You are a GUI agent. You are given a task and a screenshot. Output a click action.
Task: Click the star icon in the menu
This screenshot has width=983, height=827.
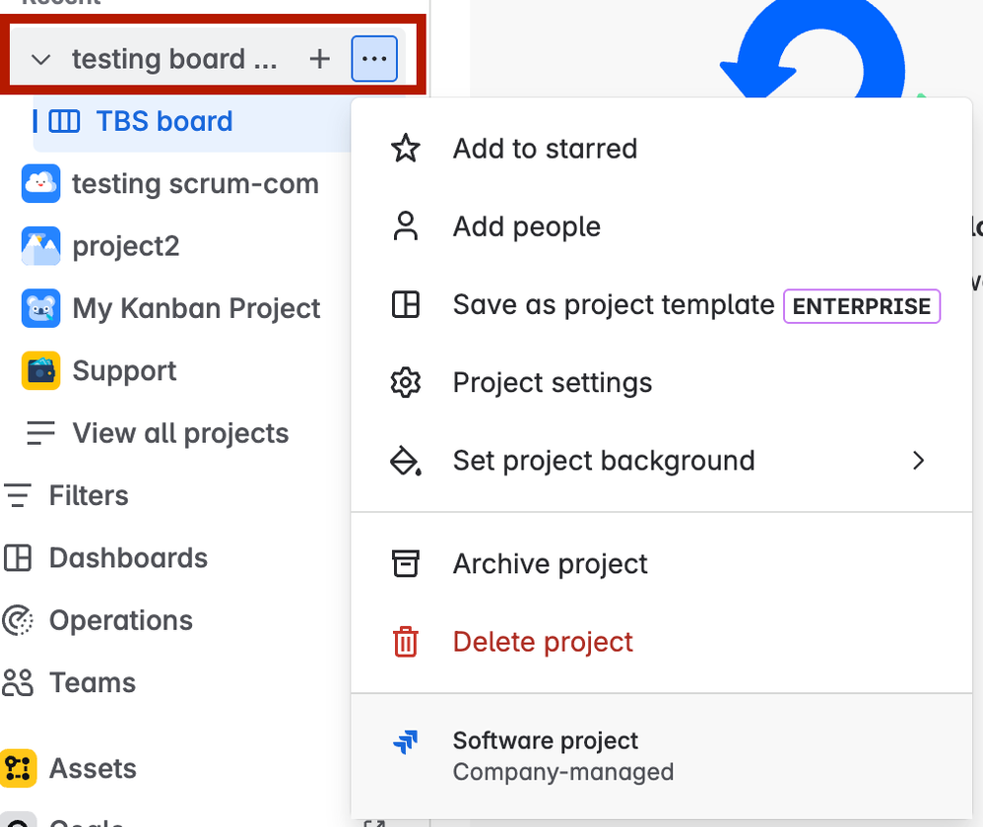pyautogui.click(x=406, y=149)
